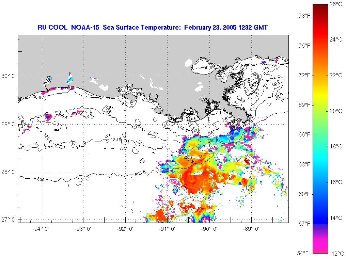The width and height of the screenshot is (346, 259).
Task: Pick the 54°F label beside the color bar
Action: pyautogui.click(x=302, y=253)
